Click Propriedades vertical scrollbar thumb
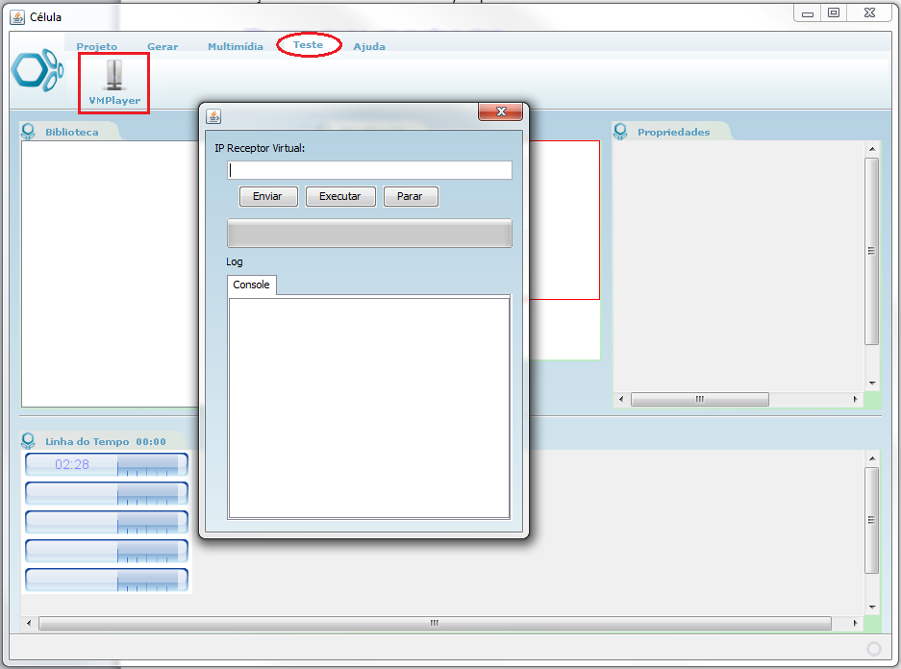This screenshot has height=669, width=901. [872, 252]
